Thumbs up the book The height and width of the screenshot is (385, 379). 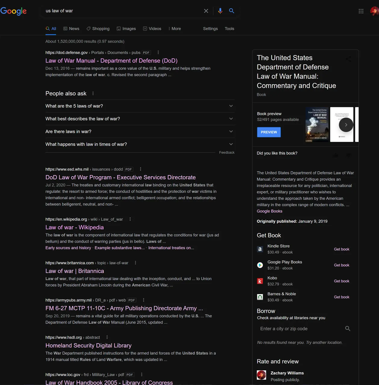click(x=335, y=156)
